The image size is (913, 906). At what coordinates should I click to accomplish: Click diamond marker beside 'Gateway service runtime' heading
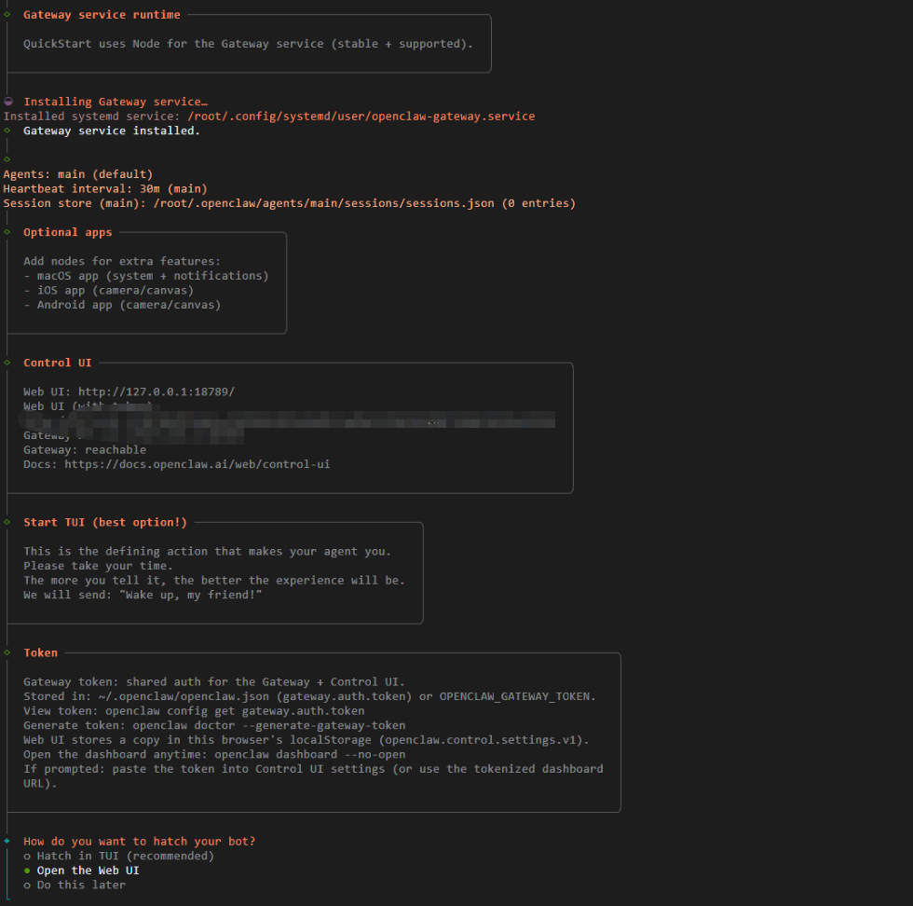click(7, 14)
